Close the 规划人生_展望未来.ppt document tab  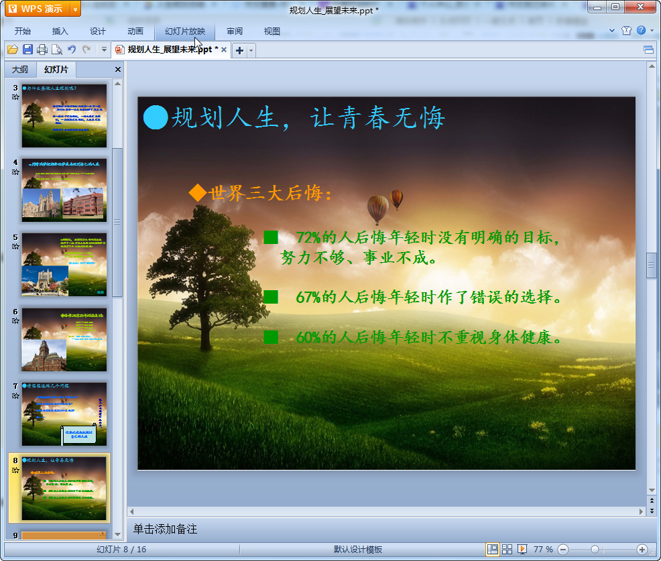224,50
